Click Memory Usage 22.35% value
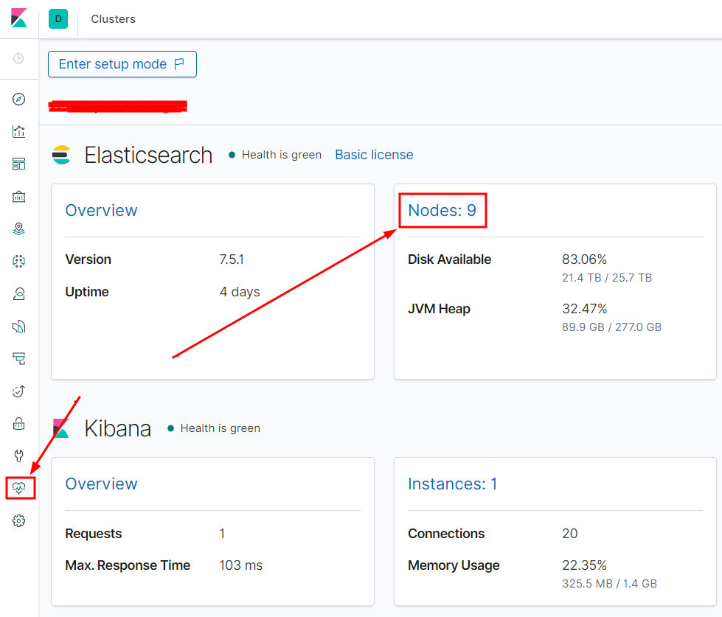This screenshot has height=617, width=722. point(584,565)
